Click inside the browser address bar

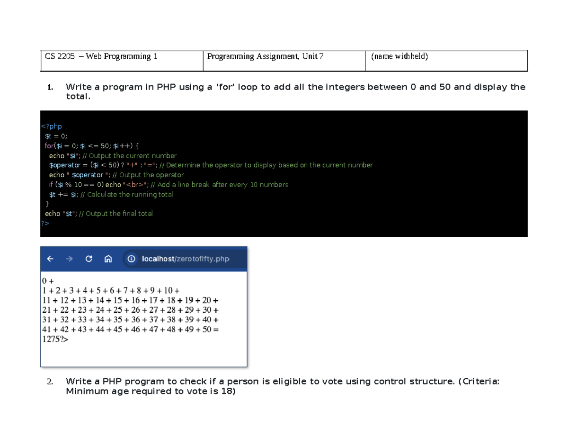(199, 259)
